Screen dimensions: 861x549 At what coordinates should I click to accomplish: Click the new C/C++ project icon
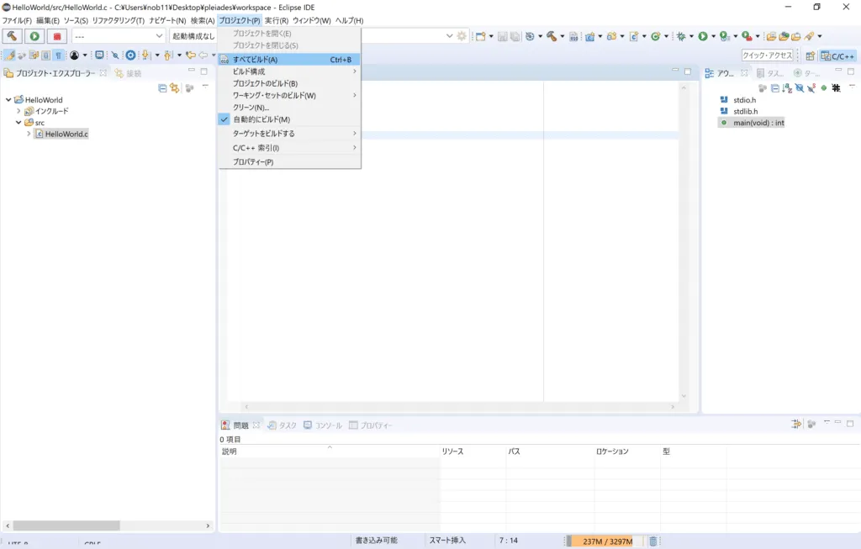[x=589, y=36]
